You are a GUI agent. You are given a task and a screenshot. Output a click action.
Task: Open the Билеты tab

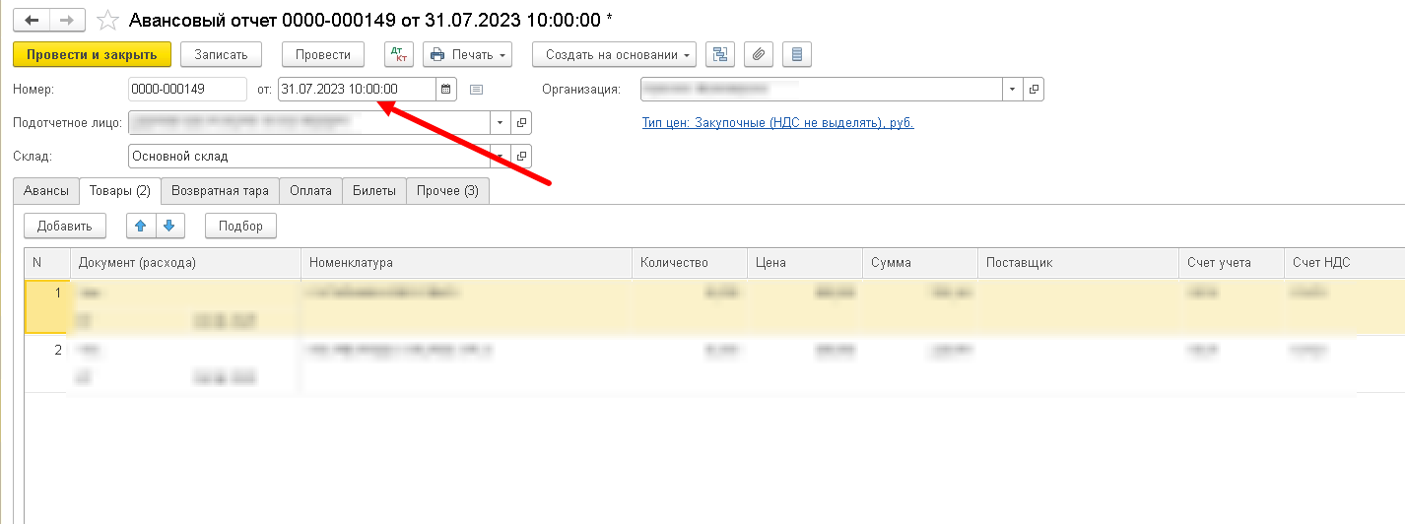click(x=374, y=191)
